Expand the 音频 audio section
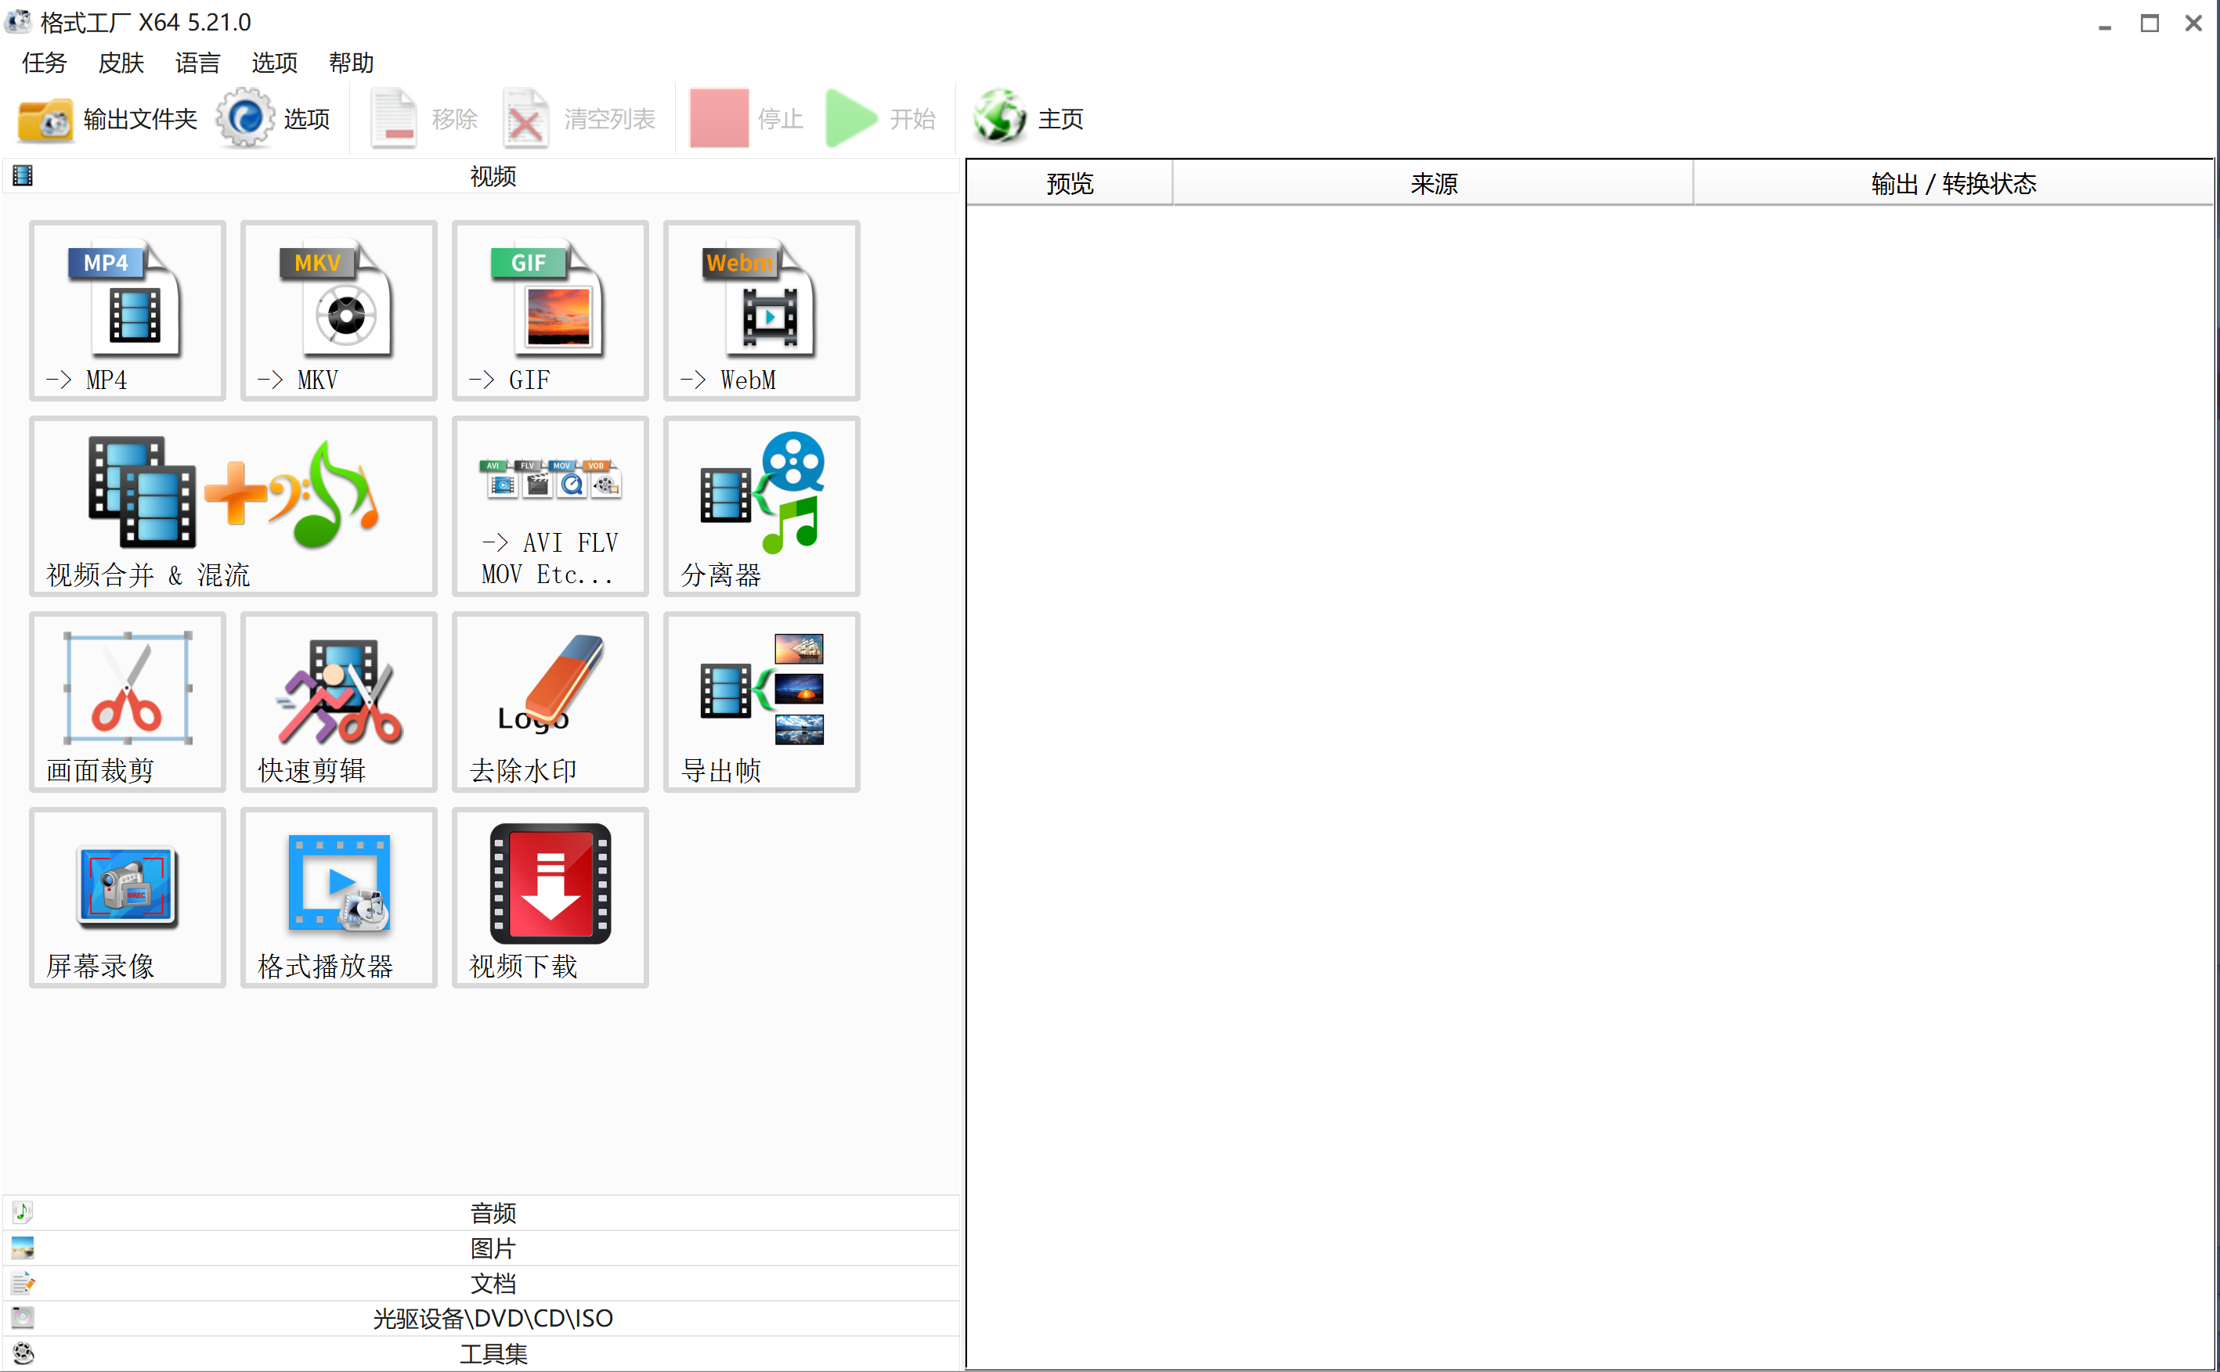 pyautogui.click(x=492, y=1212)
